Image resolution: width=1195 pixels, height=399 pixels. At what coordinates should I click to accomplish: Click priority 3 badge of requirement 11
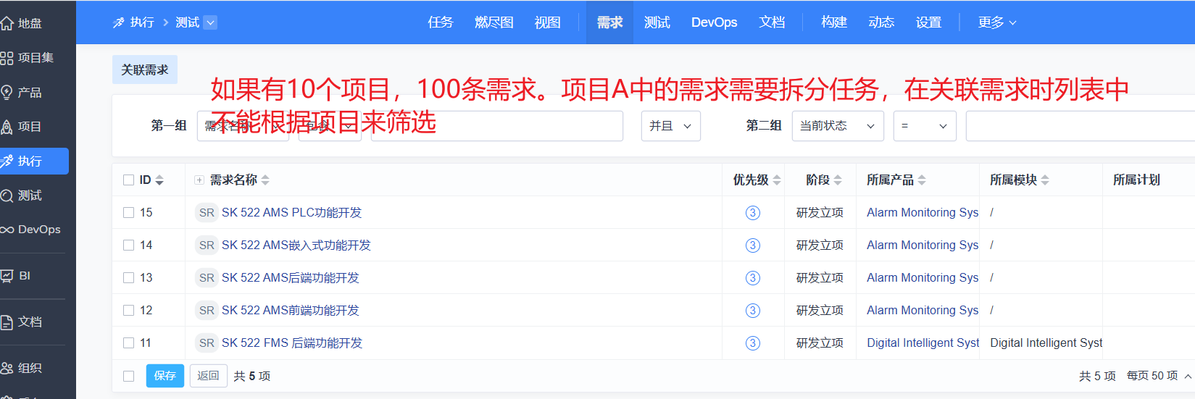tap(753, 343)
